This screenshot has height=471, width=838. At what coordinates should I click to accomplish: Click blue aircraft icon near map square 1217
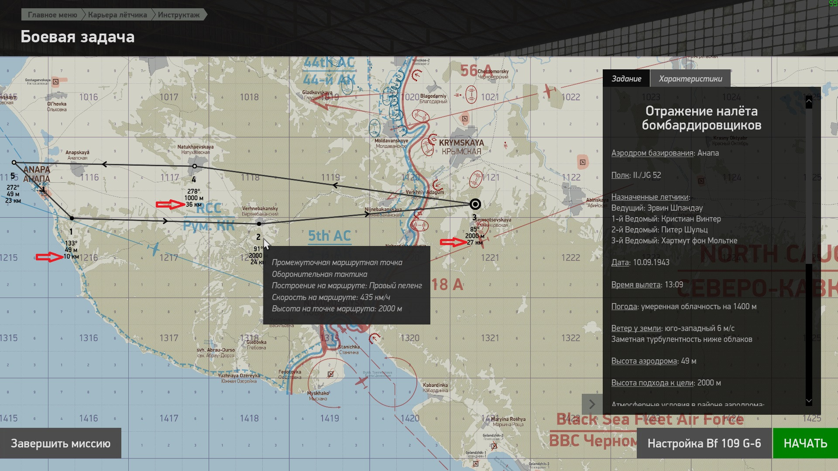[x=154, y=249]
